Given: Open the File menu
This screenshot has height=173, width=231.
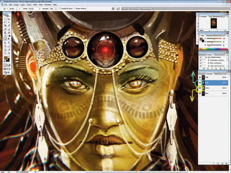Looking at the screenshot, I should tap(6, 5).
